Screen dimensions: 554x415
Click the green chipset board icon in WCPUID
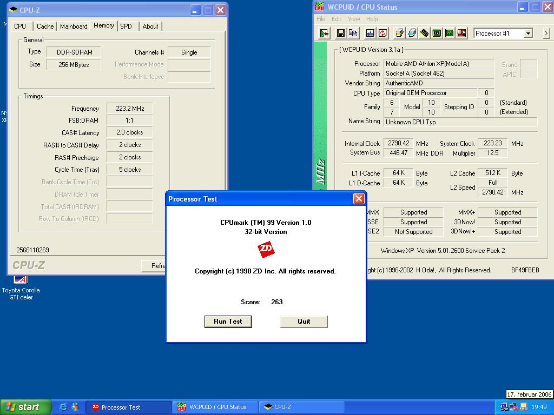437,34
